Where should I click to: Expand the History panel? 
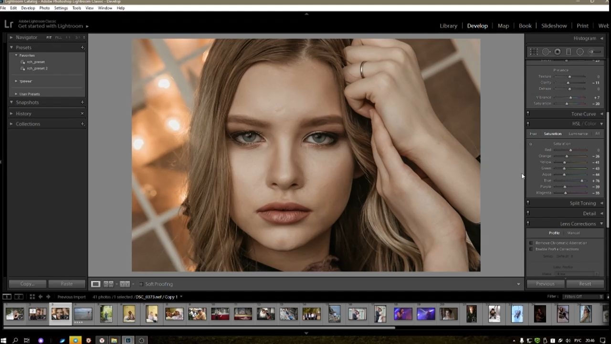[x=11, y=114]
